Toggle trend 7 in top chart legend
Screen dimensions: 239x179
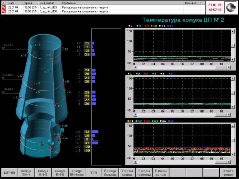coord(130,26)
